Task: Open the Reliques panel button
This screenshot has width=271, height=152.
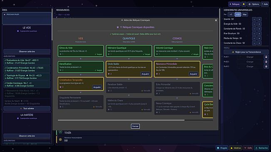Action: click(x=234, y=4)
